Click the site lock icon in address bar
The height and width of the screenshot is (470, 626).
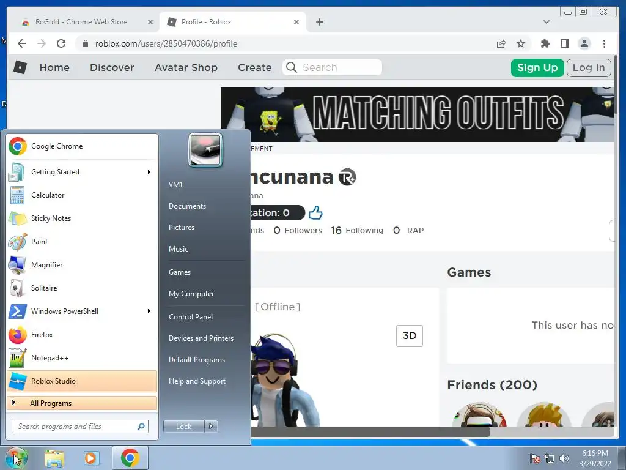click(x=85, y=43)
